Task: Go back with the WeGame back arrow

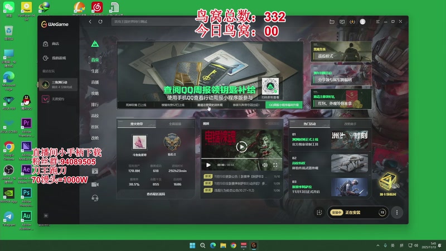Action: point(90,22)
